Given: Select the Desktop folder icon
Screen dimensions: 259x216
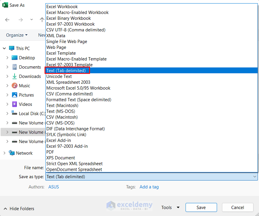Looking at the screenshot, I should 15,58.
